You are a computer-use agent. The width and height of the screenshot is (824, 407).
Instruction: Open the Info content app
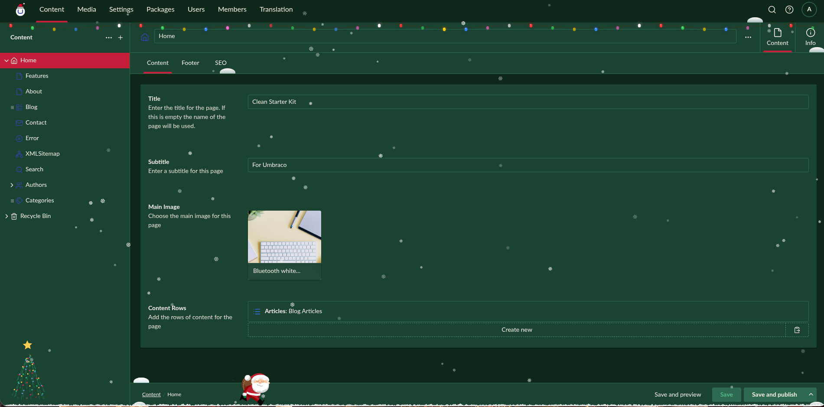click(810, 37)
